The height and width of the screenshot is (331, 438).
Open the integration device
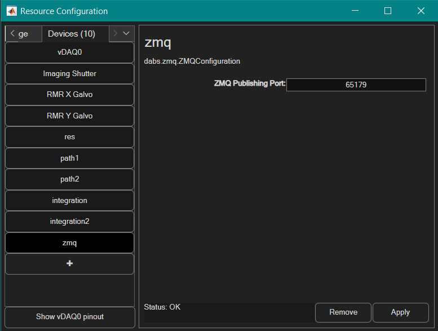(x=69, y=201)
